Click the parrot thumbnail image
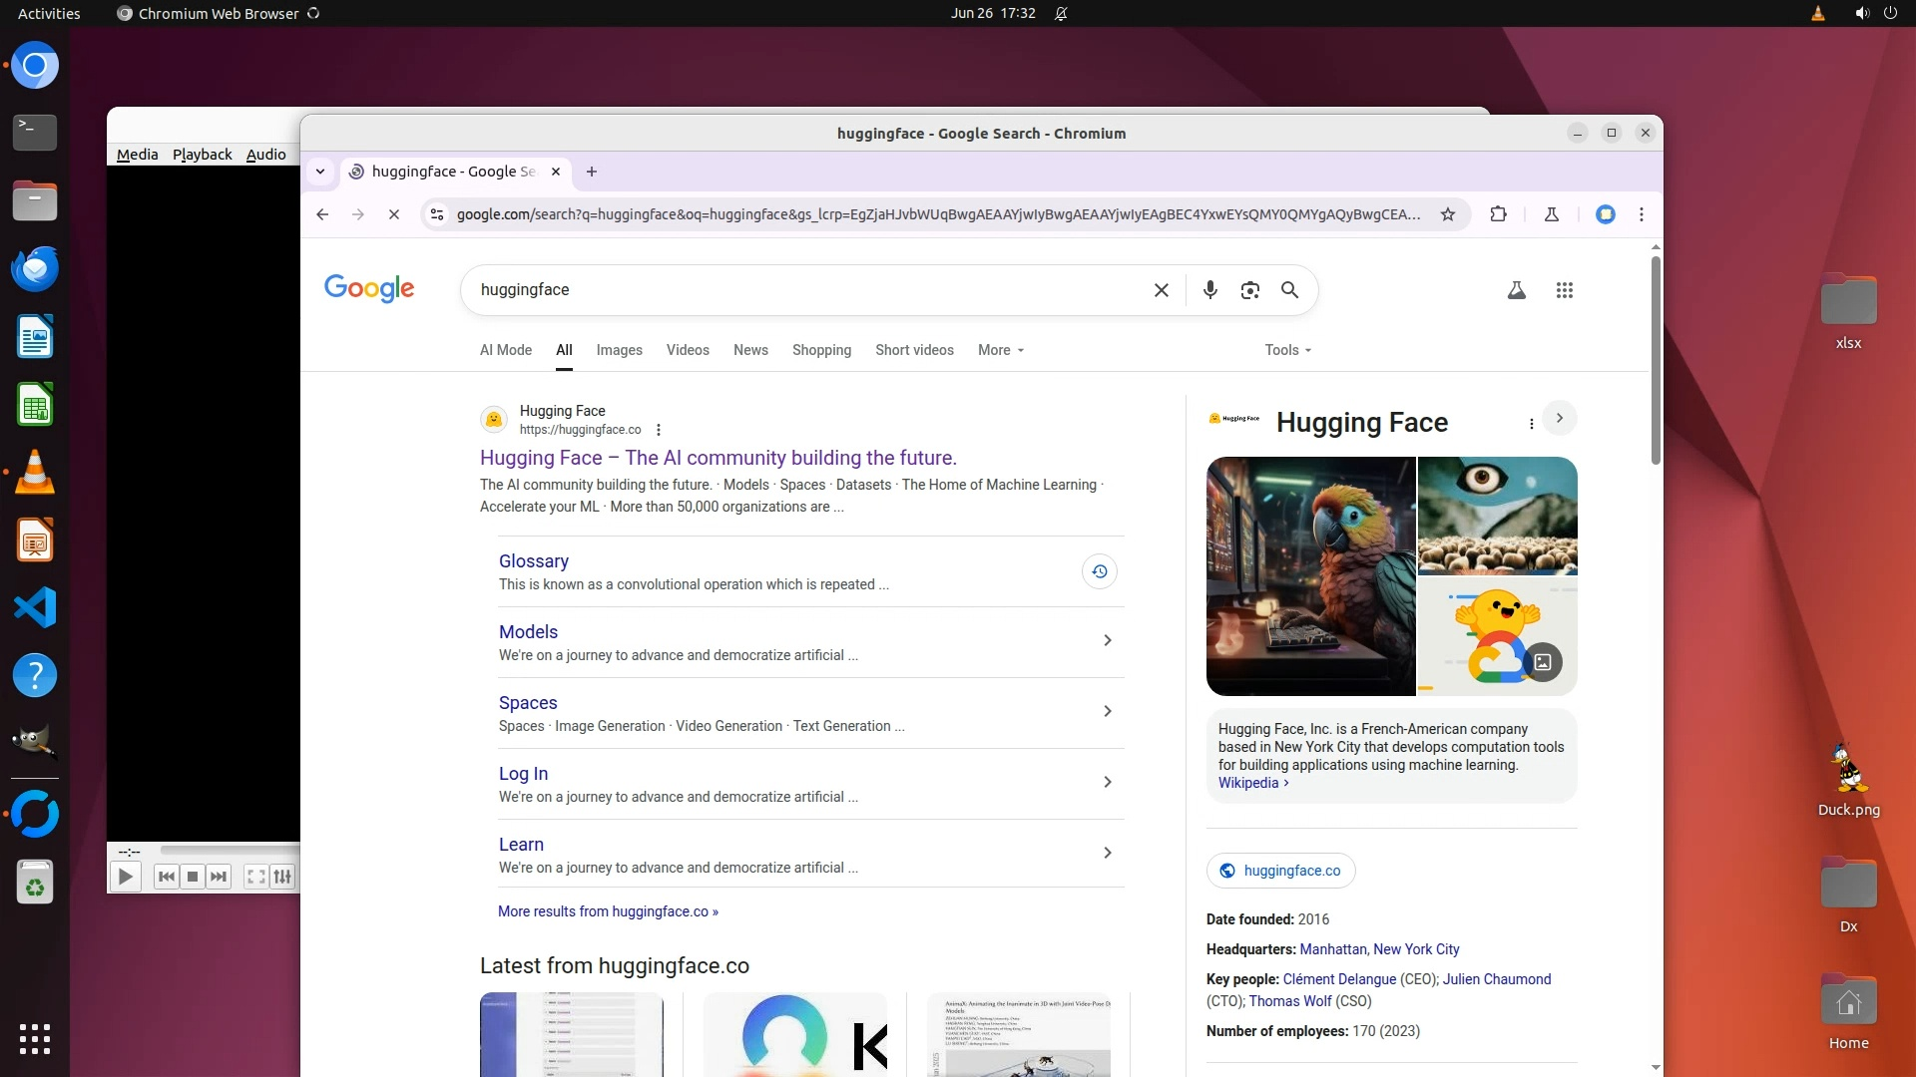The image size is (1916, 1077). (1310, 575)
